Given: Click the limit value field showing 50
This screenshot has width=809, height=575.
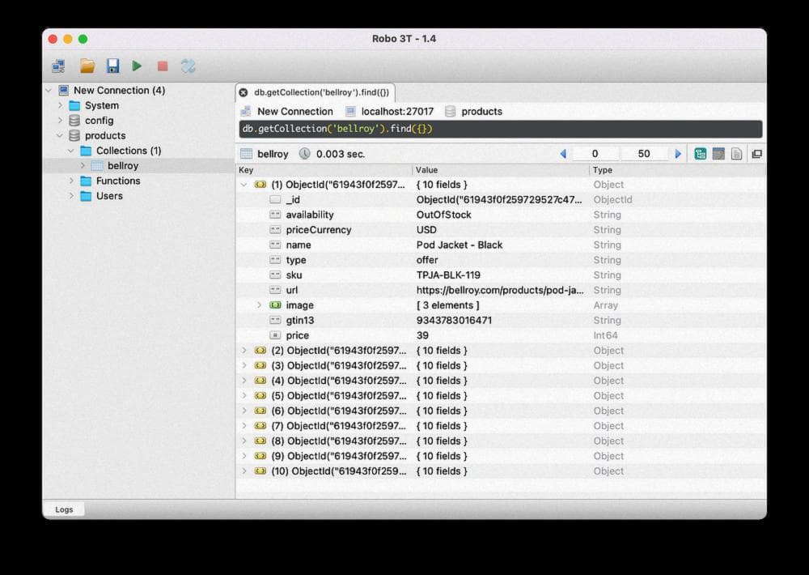Looking at the screenshot, I should (x=644, y=154).
